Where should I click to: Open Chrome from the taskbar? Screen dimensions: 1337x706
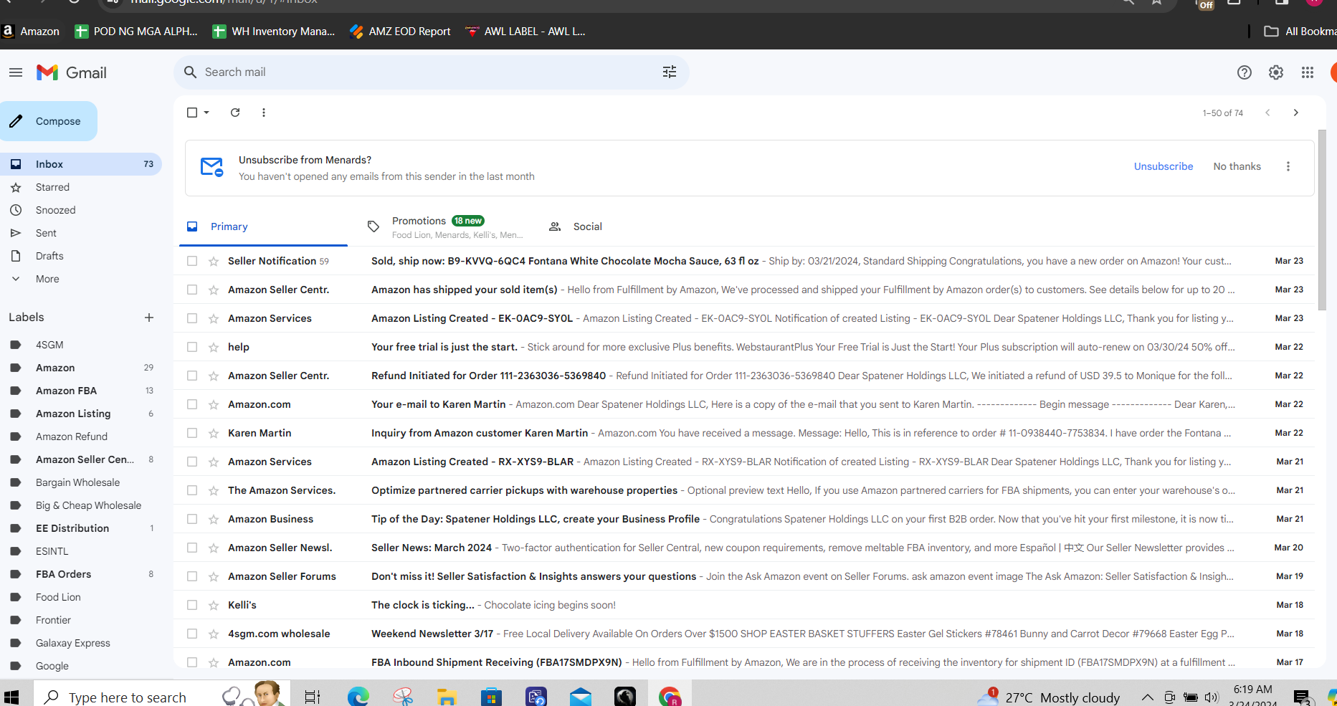(x=670, y=697)
